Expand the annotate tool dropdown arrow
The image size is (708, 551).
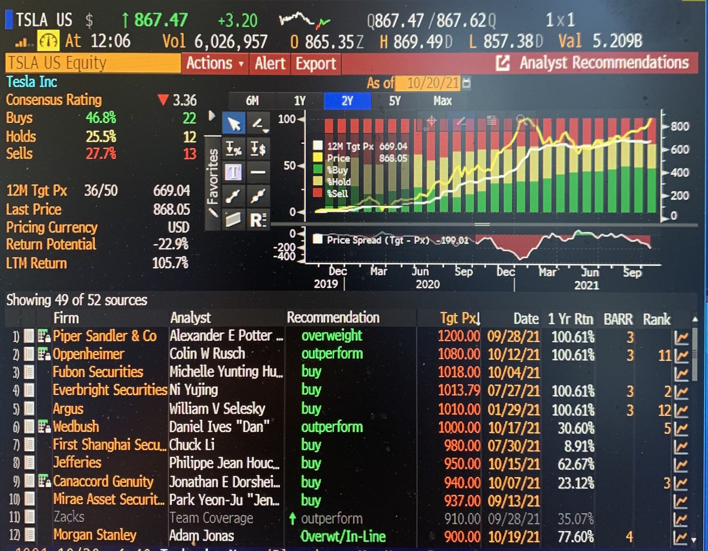tap(266, 131)
